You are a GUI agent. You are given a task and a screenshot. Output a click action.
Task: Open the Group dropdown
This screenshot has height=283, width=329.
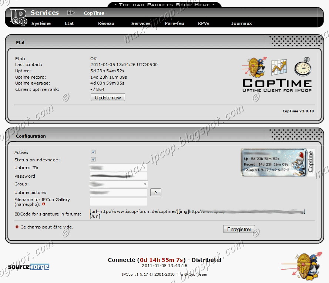(x=118, y=184)
